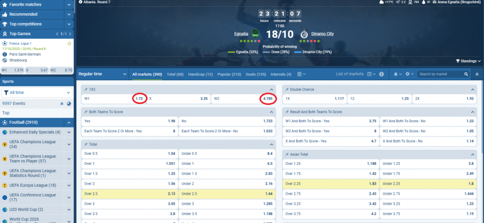
Task: Expand the Top competitions section
Action: coord(69,24)
